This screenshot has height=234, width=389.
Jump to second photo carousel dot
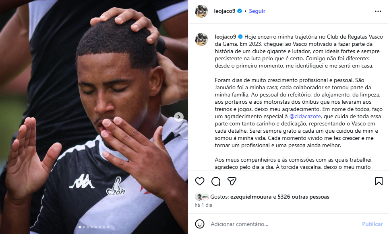[84, 227]
